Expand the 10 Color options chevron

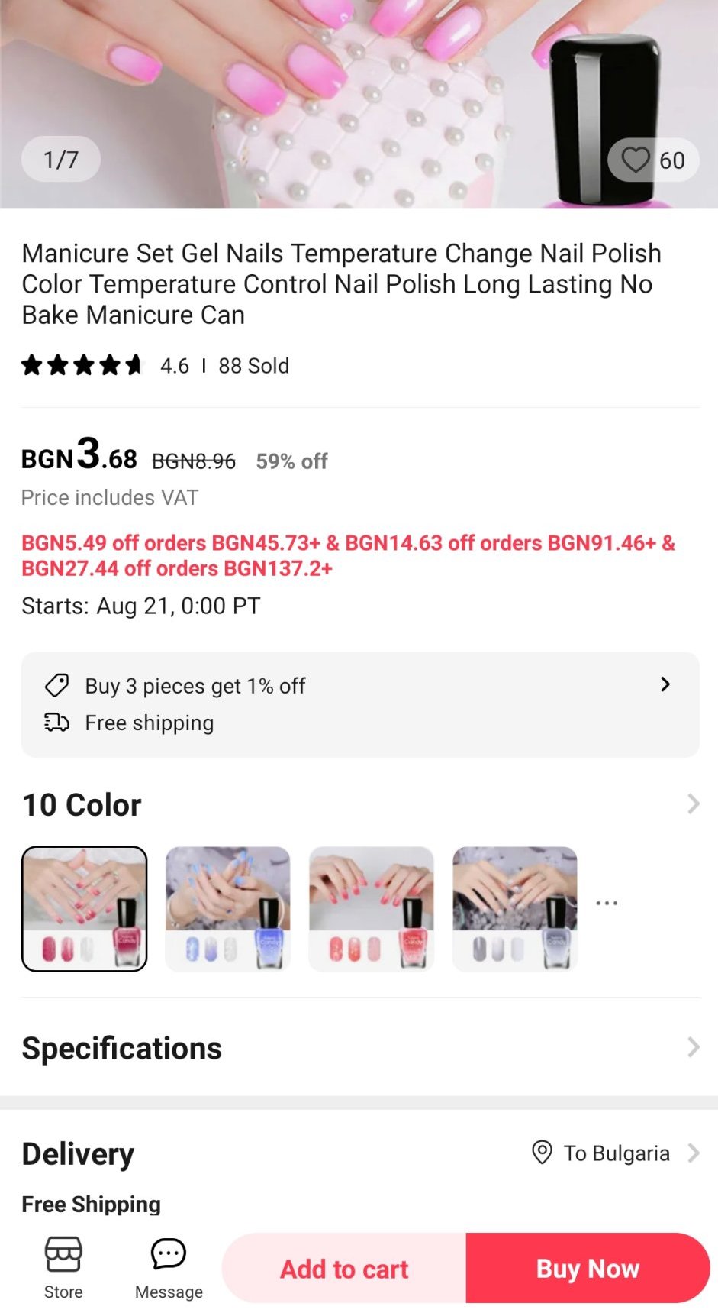(693, 804)
